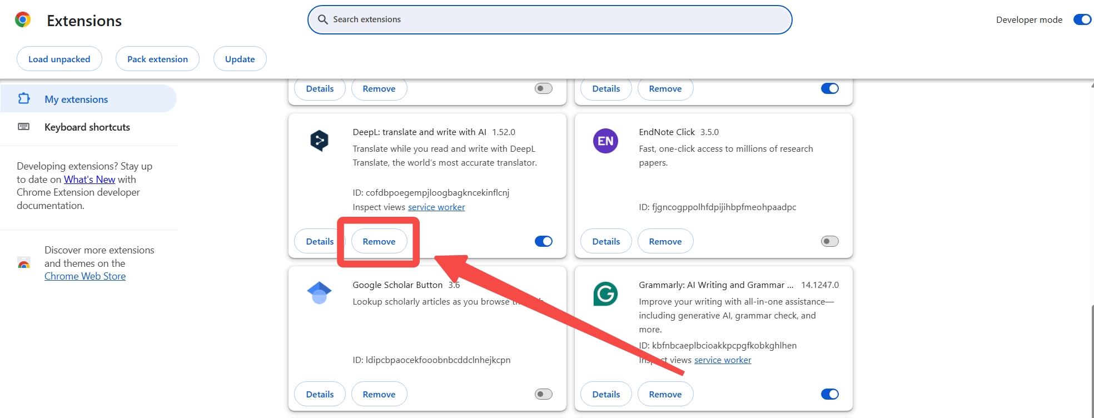Enable the EndNote Click extension toggle

click(829, 241)
